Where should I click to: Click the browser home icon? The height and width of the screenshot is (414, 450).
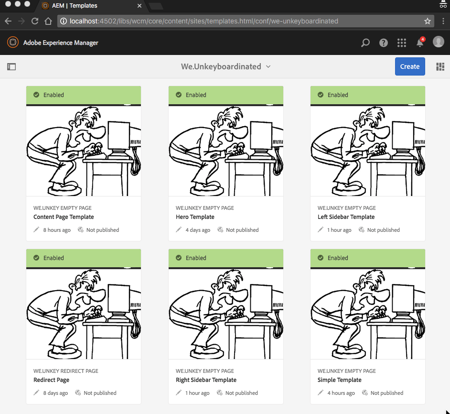click(x=48, y=21)
